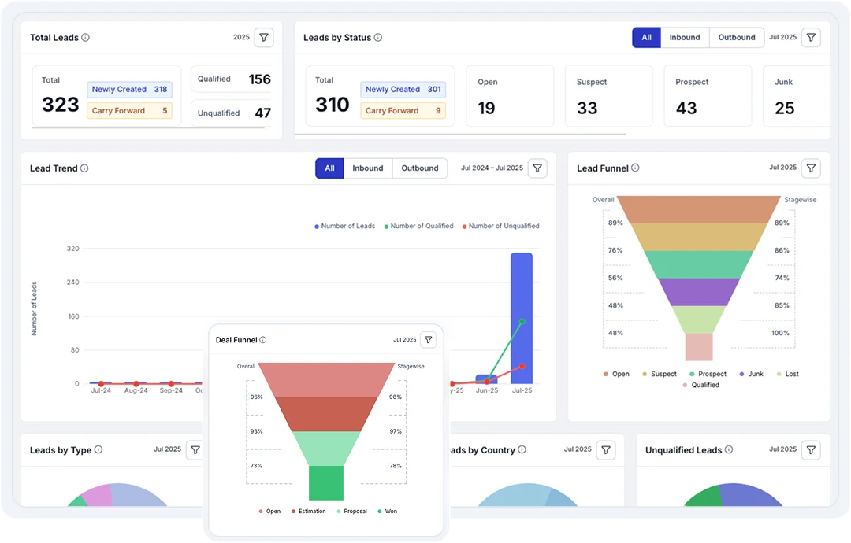The height and width of the screenshot is (543, 851).
Task: Click info icon next to Total Leads
Action: click(85, 38)
